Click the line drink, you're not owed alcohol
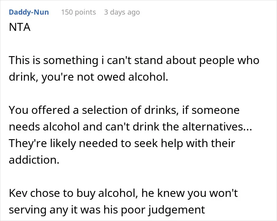The width and height of the screenshot is (277, 221). pos(89,77)
